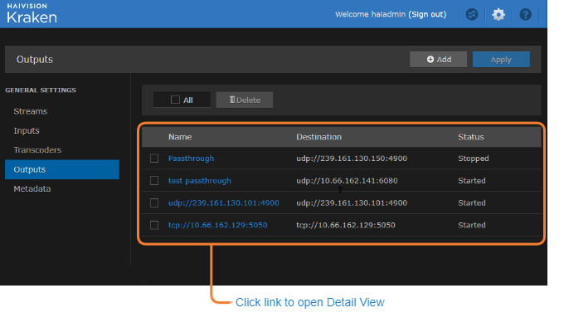Click the Sign out link

[x=427, y=14]
